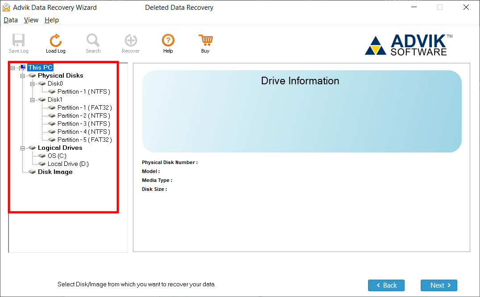Click the This PC computer icon
The image size is (480, 297).
point(22,68)
